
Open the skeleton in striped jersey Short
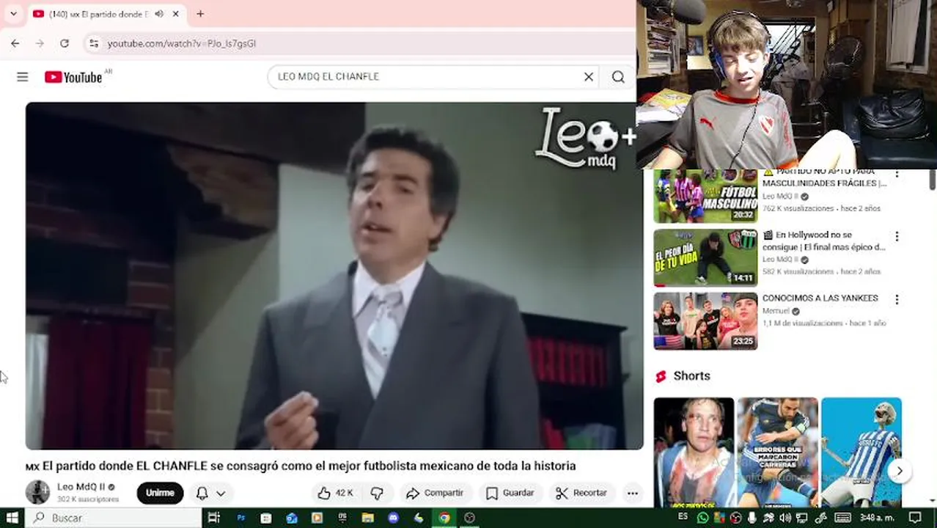point(861,452)
